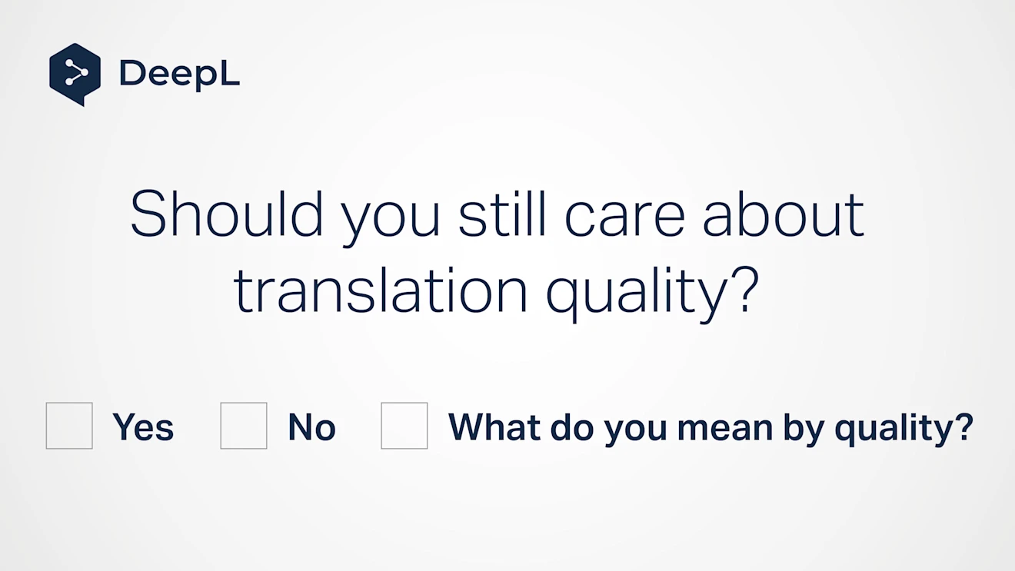Viewport: 1015px width, 571px height.
Task: Click the word 'Should' in the headline
Action: (x=227, y=214)
